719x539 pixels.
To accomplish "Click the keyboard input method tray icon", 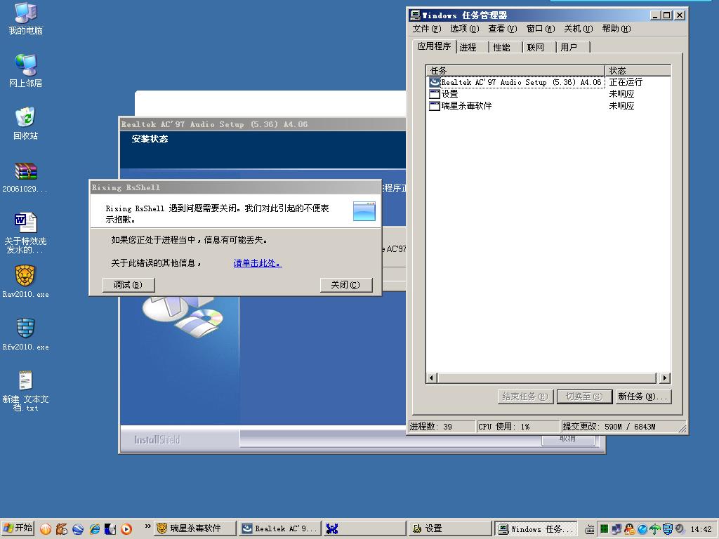I will tap(590, 529).
